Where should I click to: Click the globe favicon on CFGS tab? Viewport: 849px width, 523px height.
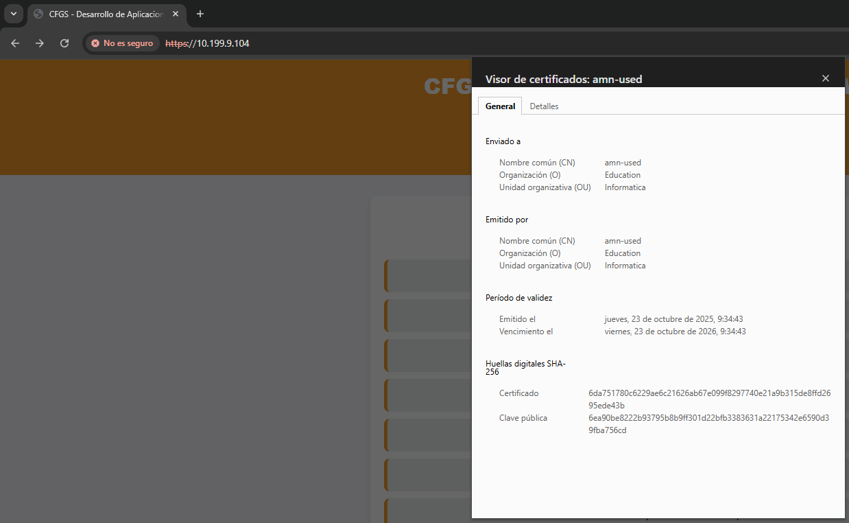[x=38, y=14]
